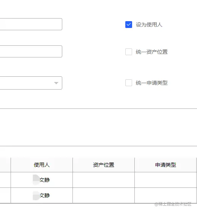Image resolution: width=197 pixels, height=212 pixels.
Task: Select the 申请类型 column header
Action: click(166, 165)
